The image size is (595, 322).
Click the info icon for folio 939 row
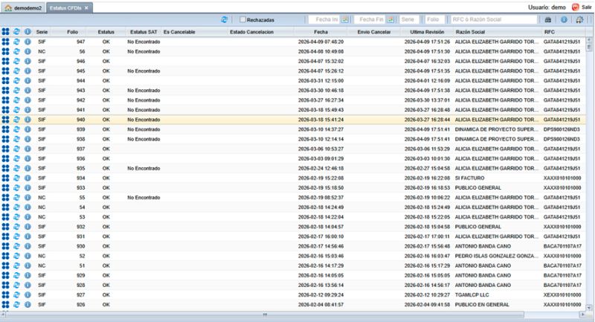click(x=28, y=129)
